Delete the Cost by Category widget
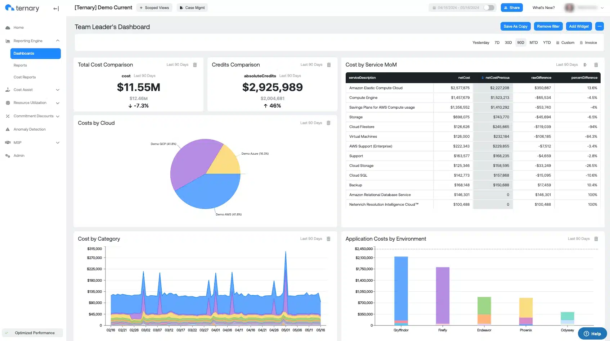This screenshot has width=610, height=341. [328, 239]
